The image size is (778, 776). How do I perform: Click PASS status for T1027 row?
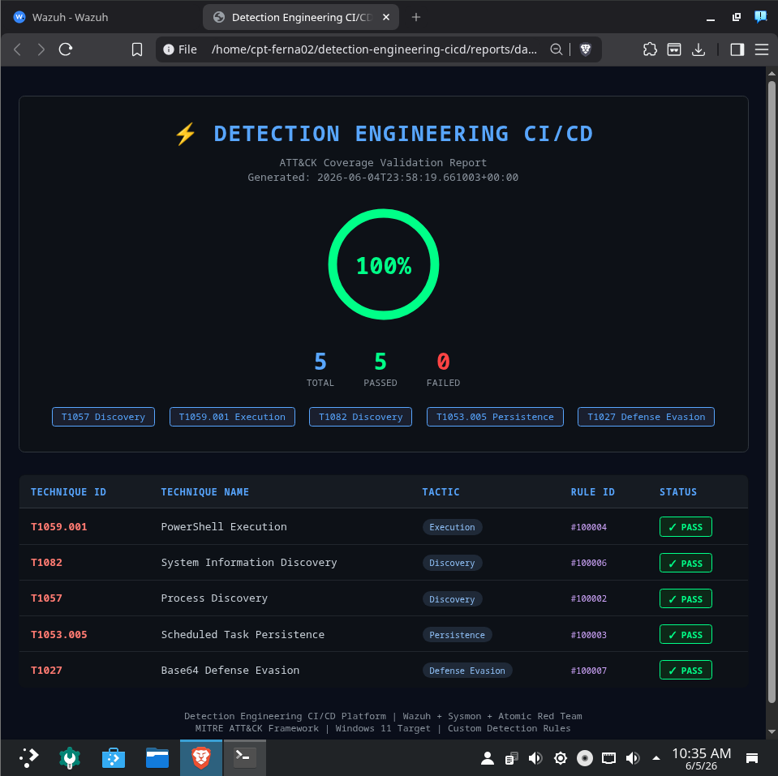point(686,670)
